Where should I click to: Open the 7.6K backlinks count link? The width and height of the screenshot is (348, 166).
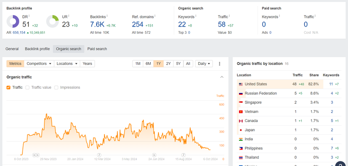(x=97, y=24)
